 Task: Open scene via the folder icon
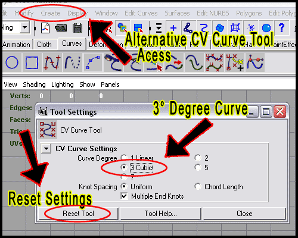click(61, 28)
